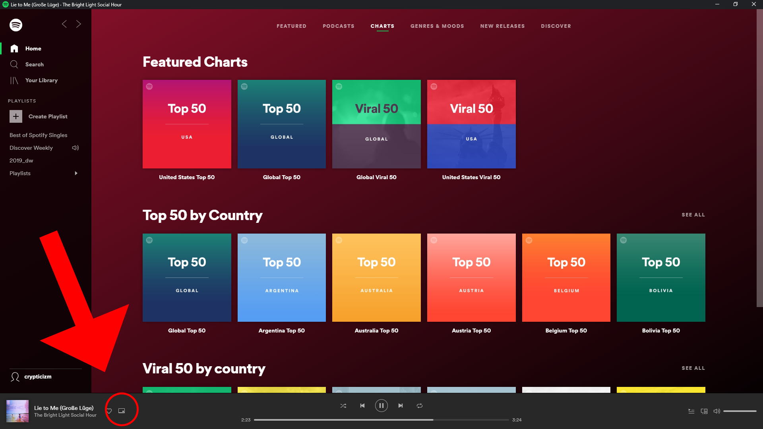
Task: Toggle the Discover Weekly playlist speaker
Action: [x=76, y=148]
